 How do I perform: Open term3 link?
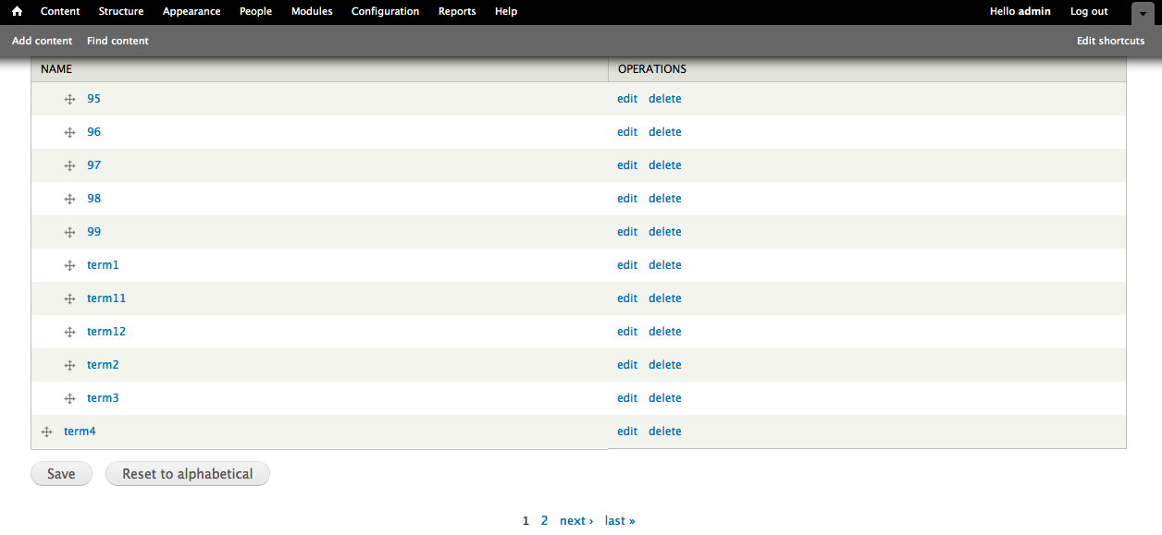103,398
